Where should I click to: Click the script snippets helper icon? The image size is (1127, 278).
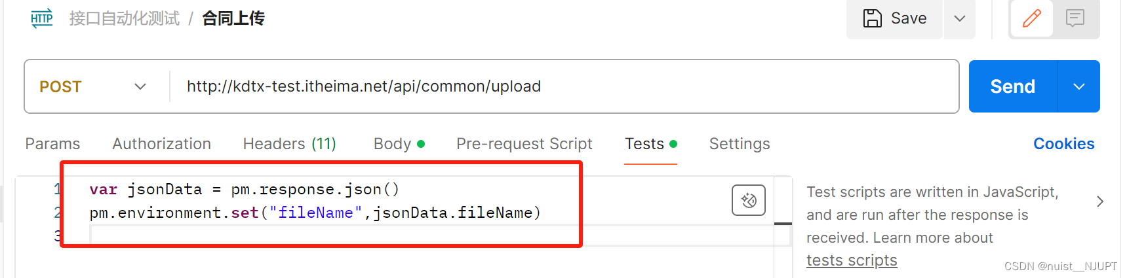point(749,200)
